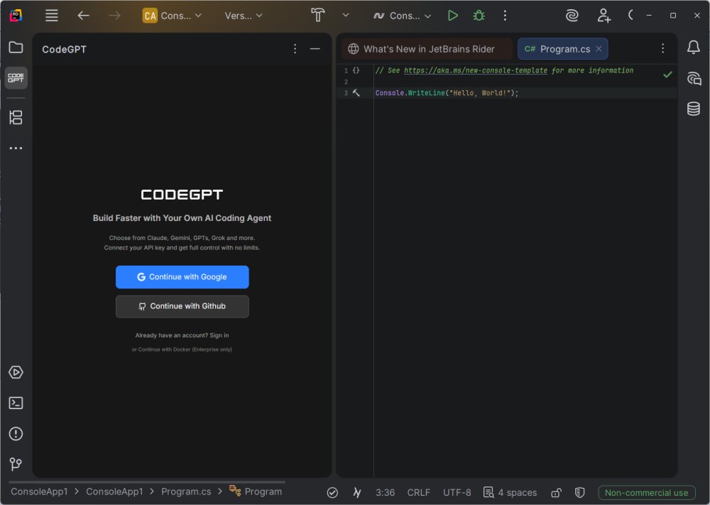Screen dimensions: 710x505
Task: Switch to What's New in JetBrains Rider tab
Action: [427, 49]
